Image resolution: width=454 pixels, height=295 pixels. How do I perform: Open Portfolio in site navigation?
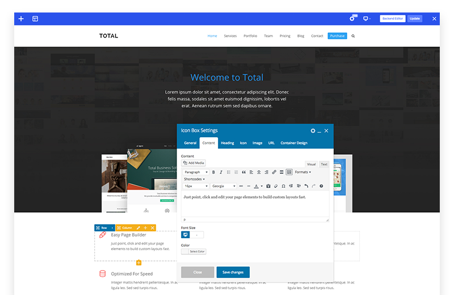coord(250,36)
